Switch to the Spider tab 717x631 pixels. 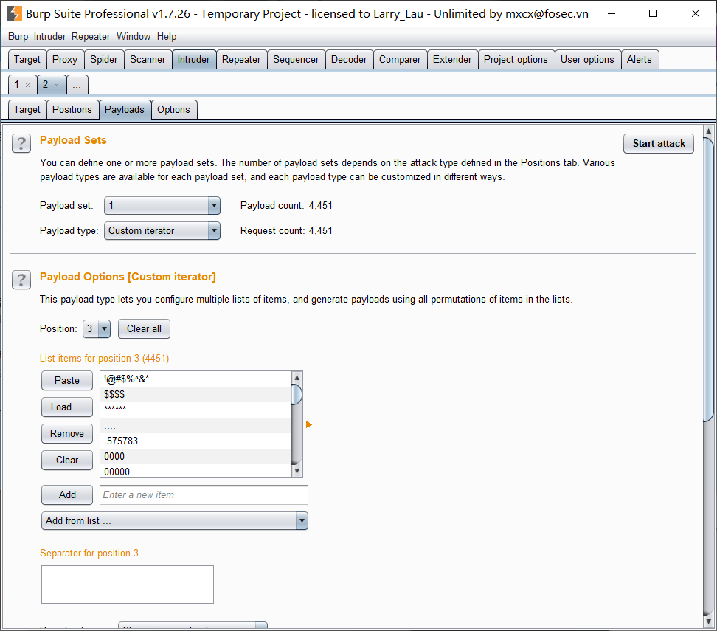click(x=104, y=60)
